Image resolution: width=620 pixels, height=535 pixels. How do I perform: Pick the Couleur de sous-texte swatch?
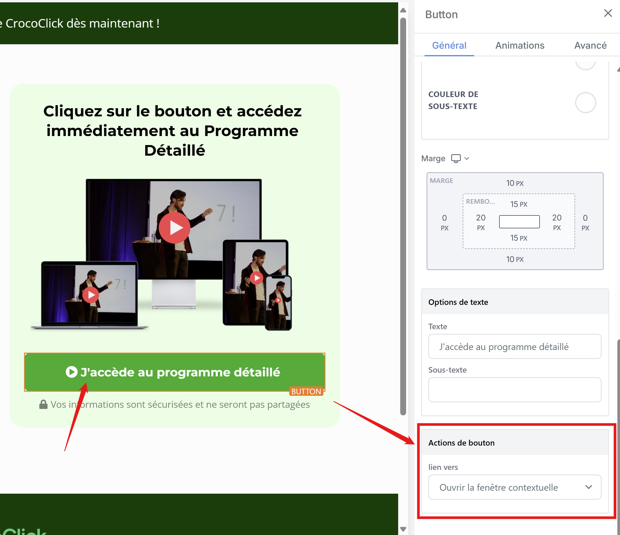[585, 103]
